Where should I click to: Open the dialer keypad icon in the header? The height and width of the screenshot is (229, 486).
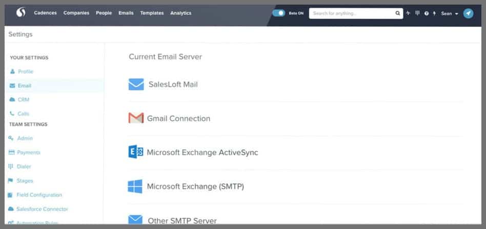point(417,13)
